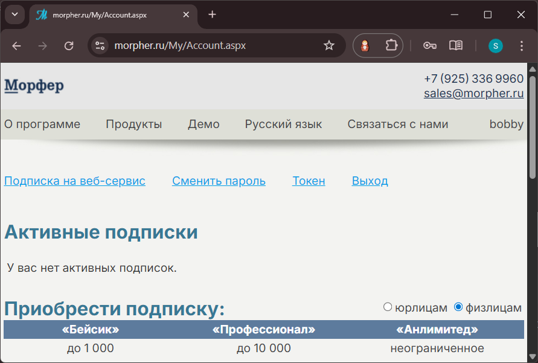Select the юрлицам radio button
538x363 pixels.
[388, 307]
